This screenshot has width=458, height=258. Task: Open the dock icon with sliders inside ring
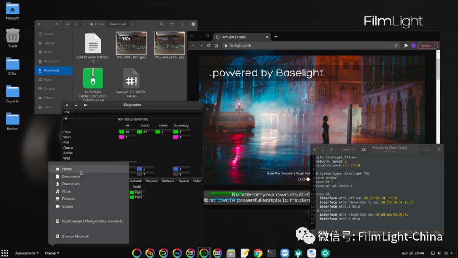190,253
